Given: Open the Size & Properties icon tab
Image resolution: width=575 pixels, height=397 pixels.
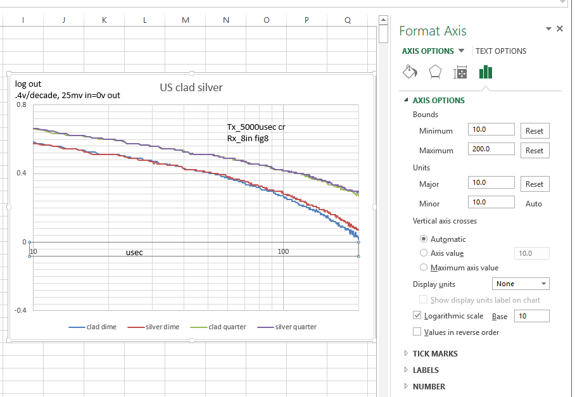Looking at the screenshot, I should (460, 72).
